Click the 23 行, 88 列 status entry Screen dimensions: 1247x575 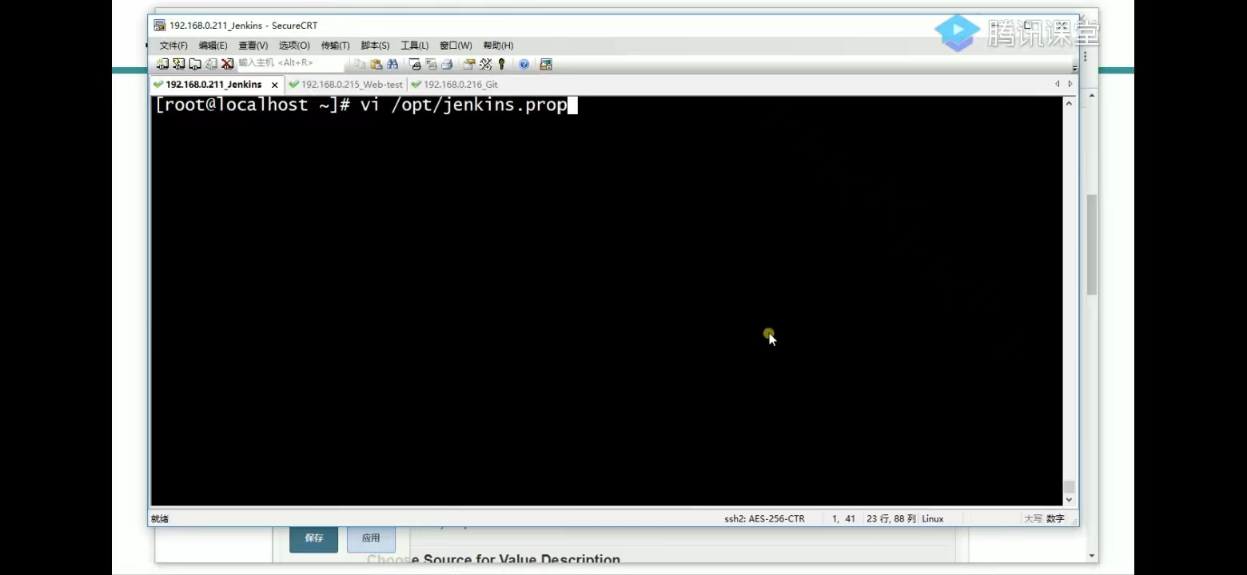tap(891, 519)
